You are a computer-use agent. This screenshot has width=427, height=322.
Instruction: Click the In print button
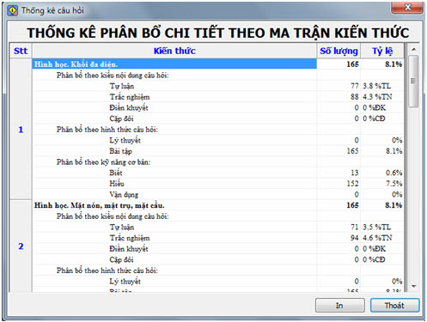(x=340, y=306)
